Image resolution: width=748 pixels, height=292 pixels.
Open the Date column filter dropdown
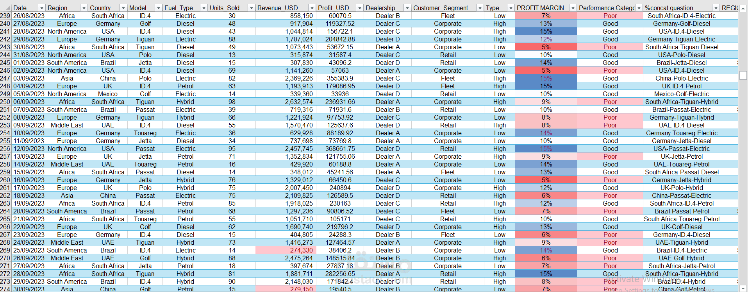pyautogui.click(x=42, y=8)
